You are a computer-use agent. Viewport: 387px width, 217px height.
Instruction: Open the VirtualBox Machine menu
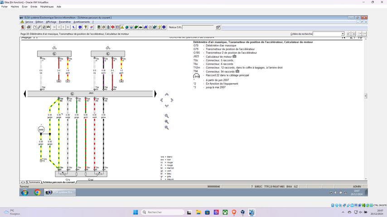[15, 7]
